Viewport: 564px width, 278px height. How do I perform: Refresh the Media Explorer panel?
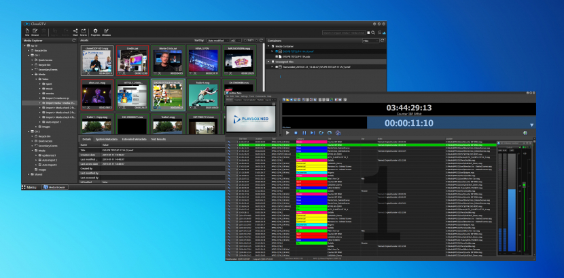click(74, 41)
